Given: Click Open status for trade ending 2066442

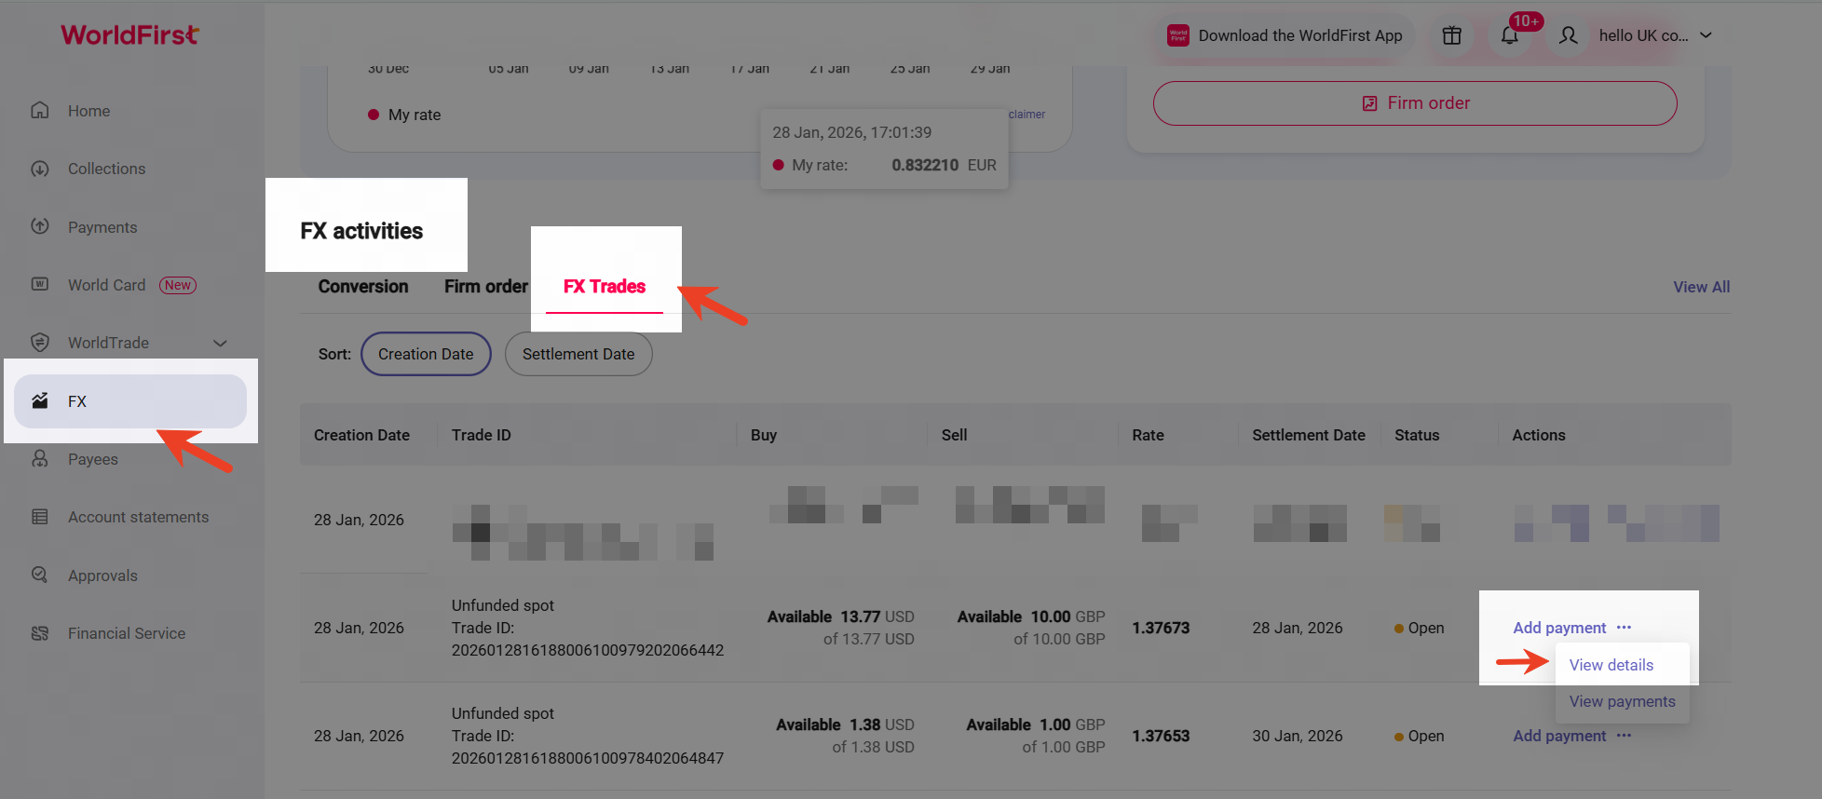Looking at the screenshot, I should coord(1420,628).
